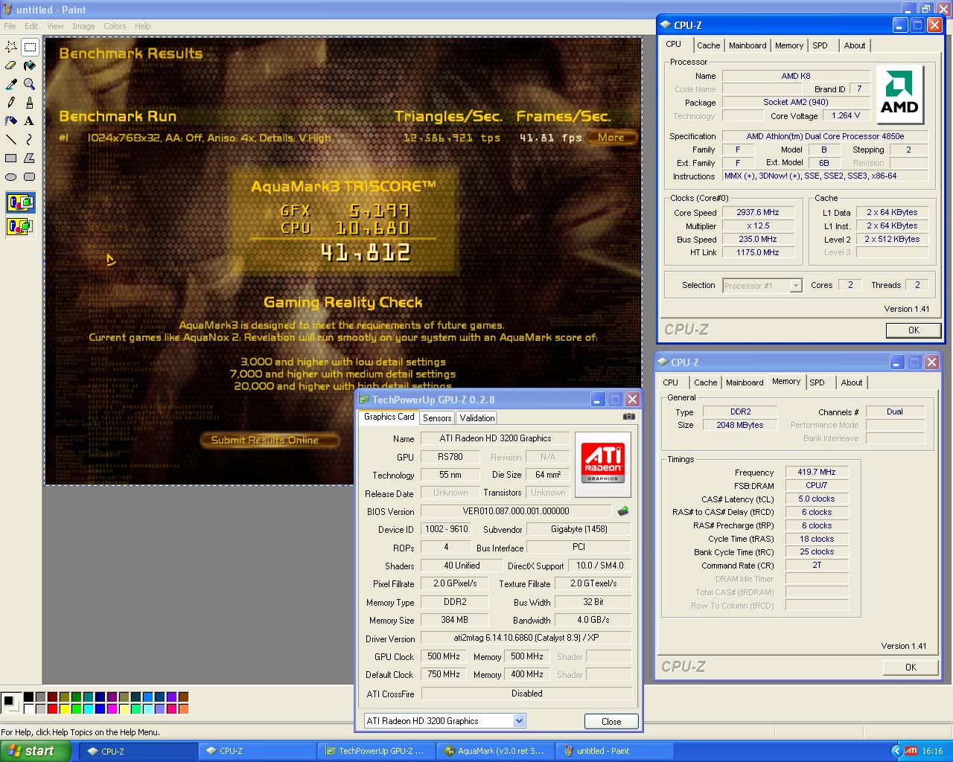Open the CPU tab in lower CPU-Z window
This screenshot has height=762, width=953.
point(671,382)
